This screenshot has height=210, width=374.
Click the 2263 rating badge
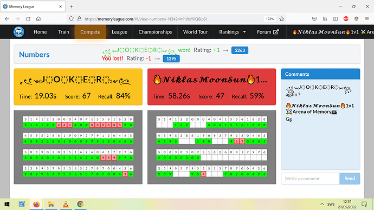pos(240,50)
